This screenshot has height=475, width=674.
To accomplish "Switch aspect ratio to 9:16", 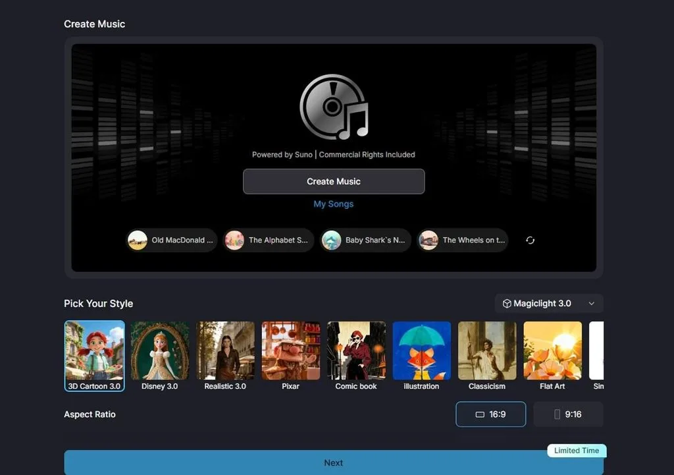I will (x=568, y=414).
